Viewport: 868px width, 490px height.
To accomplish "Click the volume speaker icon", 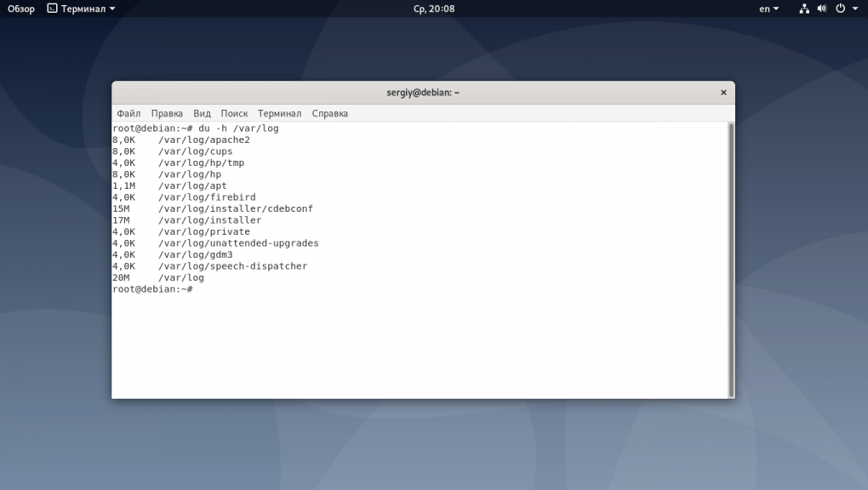I will (822, 9).
